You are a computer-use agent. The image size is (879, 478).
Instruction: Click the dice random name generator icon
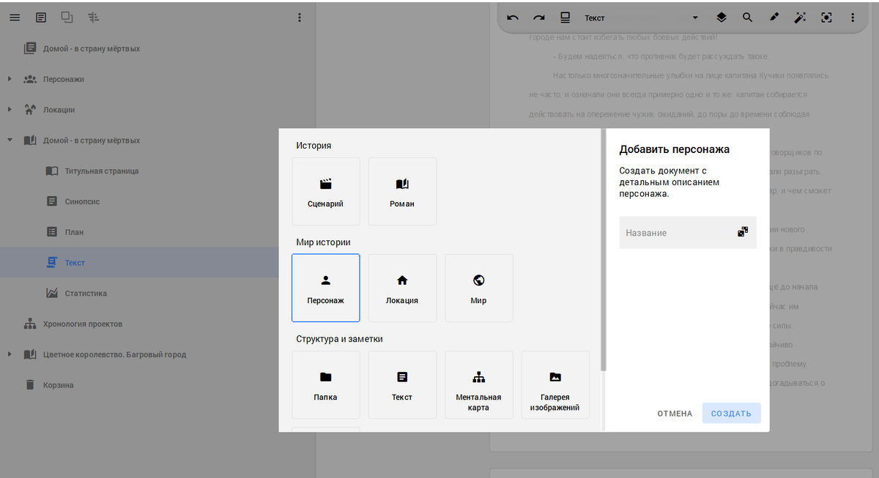pyautogui.click(x=743, y=232)
